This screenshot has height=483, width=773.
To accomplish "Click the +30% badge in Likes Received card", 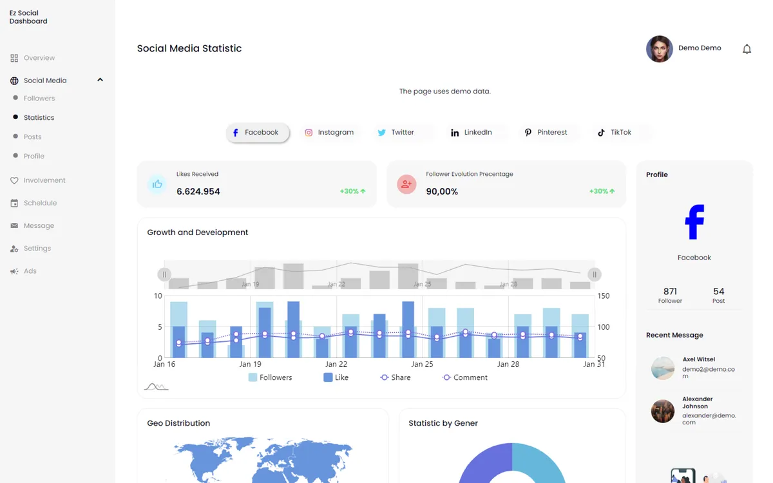I will click(x=353, y=191).
